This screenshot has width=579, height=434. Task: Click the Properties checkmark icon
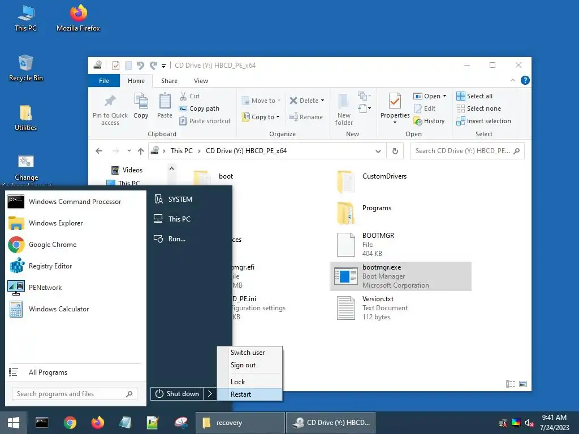tap(395, 102)
